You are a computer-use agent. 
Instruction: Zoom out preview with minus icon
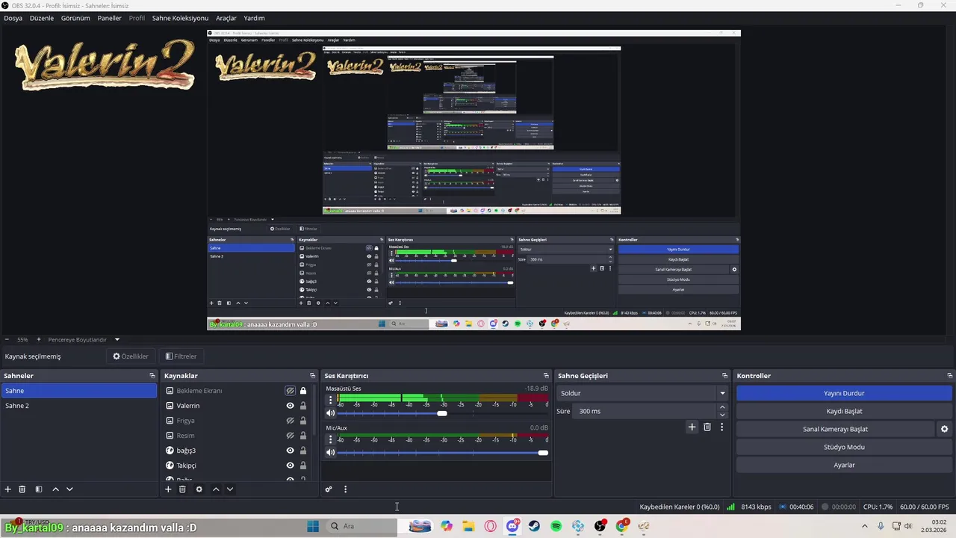(7, 339)
